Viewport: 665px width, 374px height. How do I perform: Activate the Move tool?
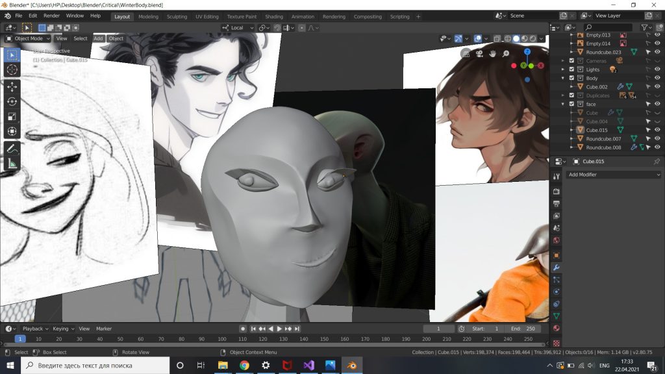tap(12, 86)
